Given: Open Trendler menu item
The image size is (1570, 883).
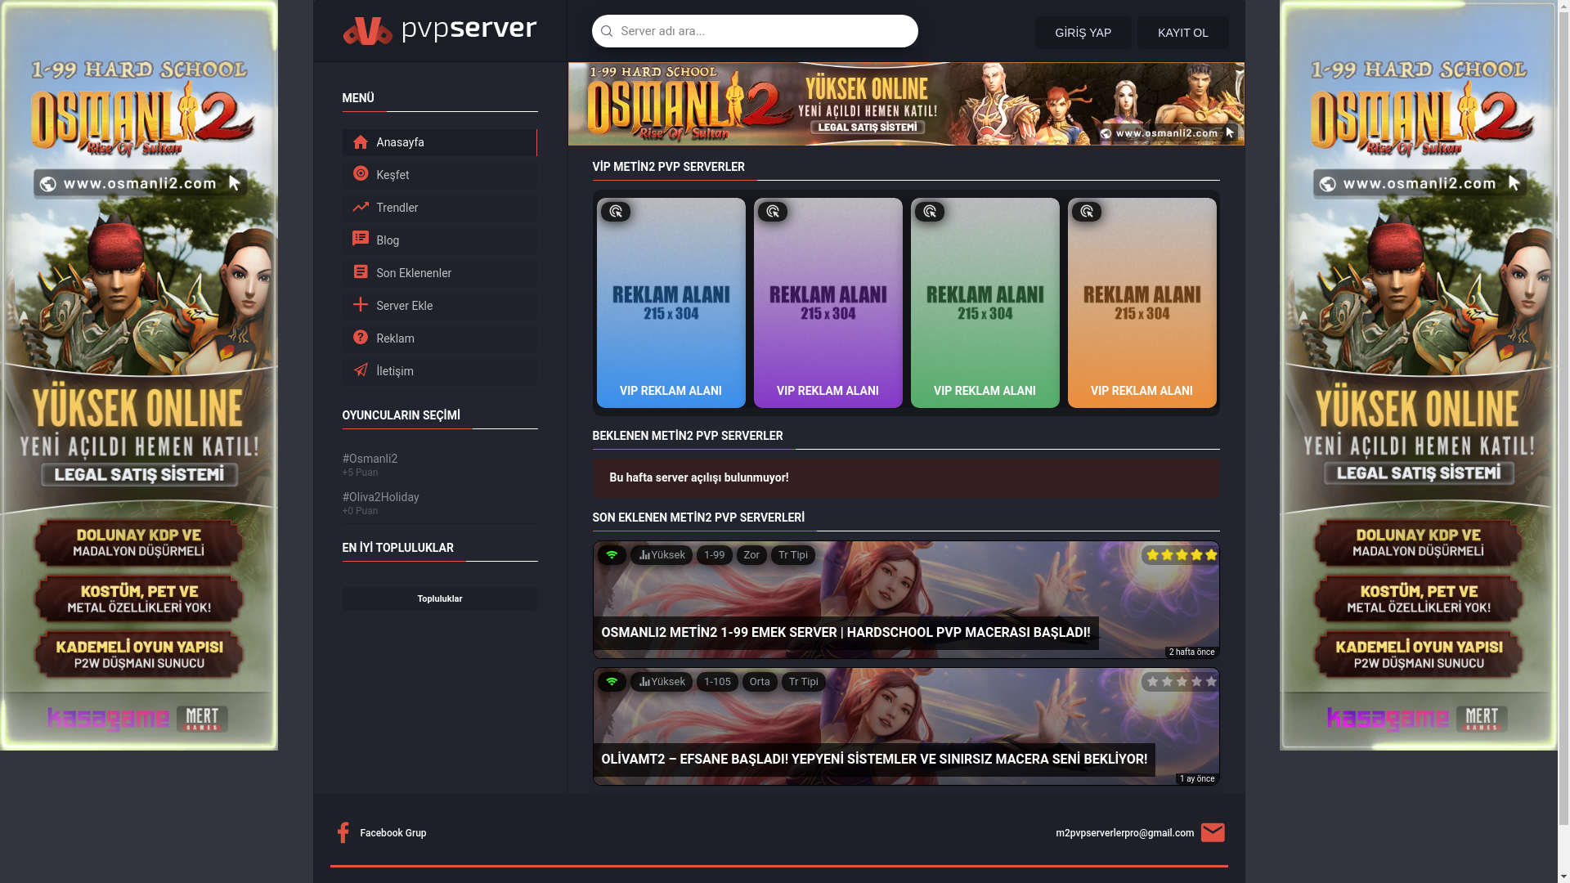Looking at the screenshot, I should tap(439, 208).
